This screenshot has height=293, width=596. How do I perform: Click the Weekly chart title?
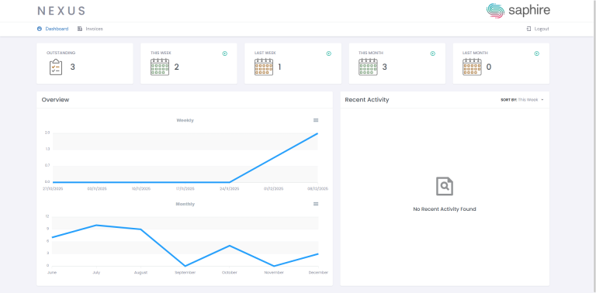pos(185,120)
